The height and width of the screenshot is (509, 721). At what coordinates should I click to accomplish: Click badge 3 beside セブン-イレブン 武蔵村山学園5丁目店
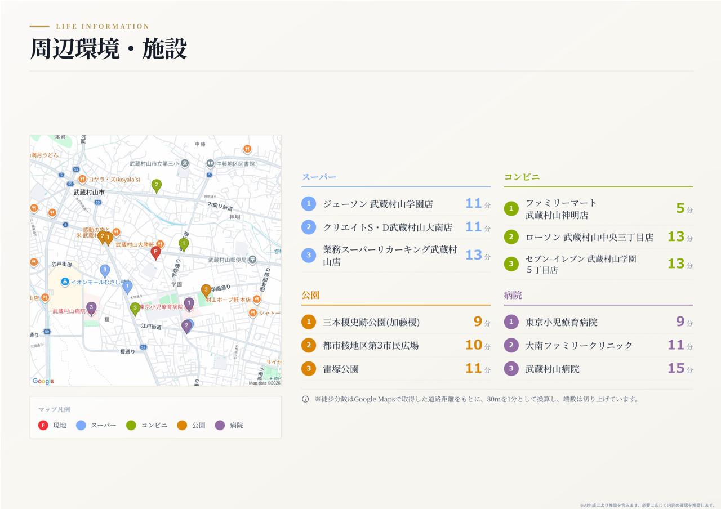coord(511,264)
